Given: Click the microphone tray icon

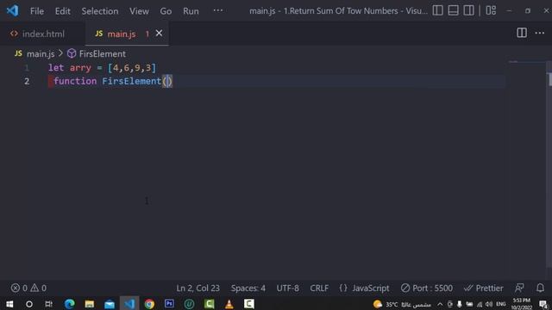Looking at the screenshot, I should point(460,304).
